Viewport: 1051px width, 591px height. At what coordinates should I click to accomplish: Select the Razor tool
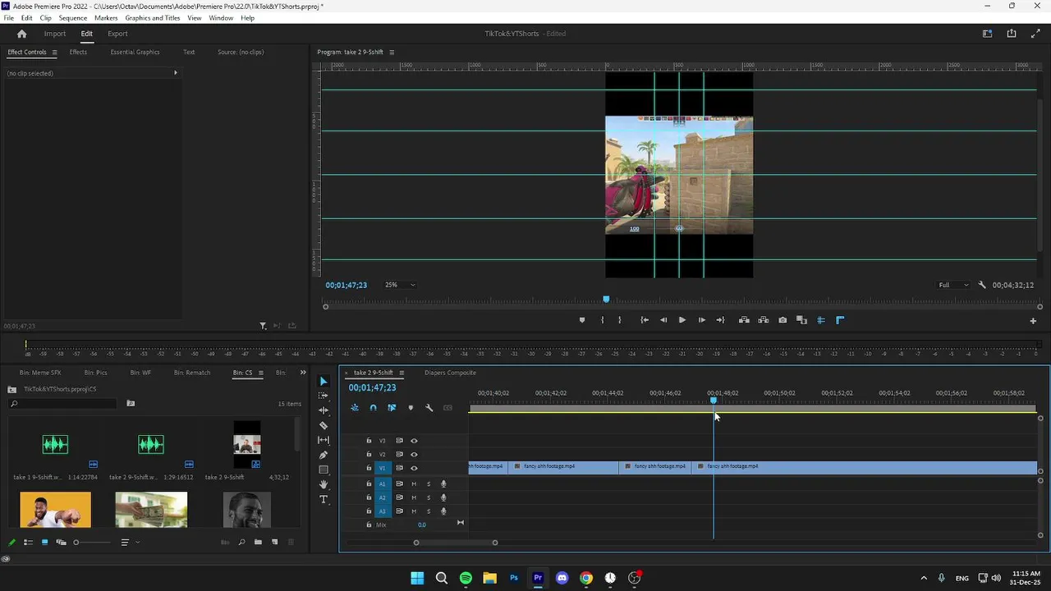coord(324,425)
